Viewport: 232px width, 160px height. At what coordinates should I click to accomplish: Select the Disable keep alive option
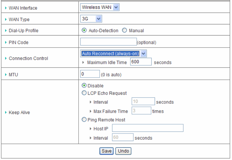tap(85, 86)
